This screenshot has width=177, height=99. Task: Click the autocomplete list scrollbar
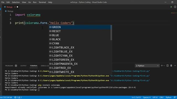tap(111, 32)
